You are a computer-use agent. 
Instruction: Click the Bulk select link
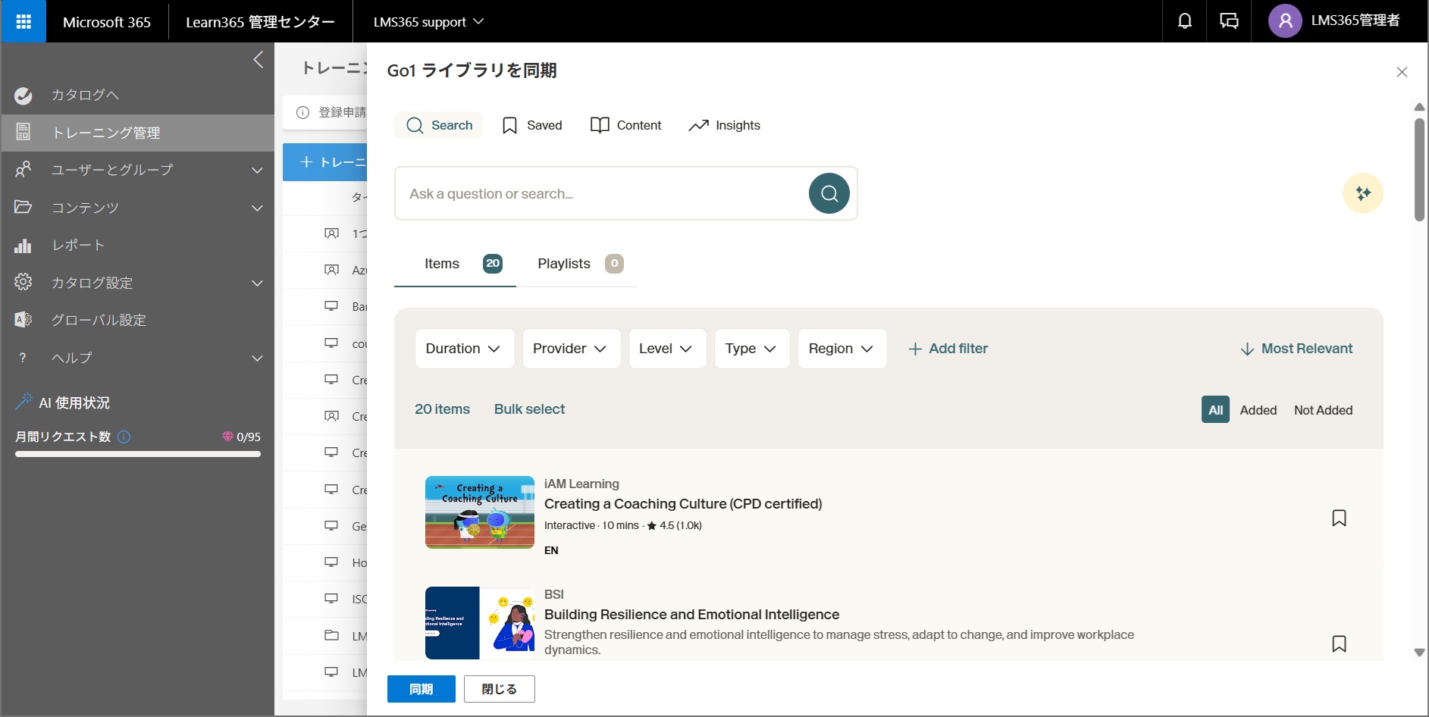click(x=529, y=409)
